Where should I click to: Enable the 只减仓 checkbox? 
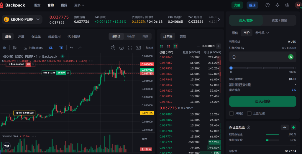(x=232, y=113)
